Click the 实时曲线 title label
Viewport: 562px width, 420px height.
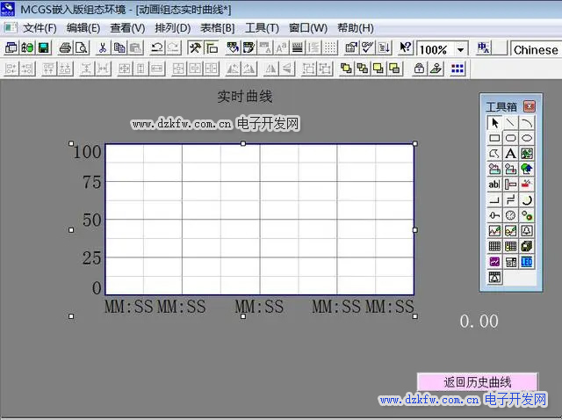point(245,97)
